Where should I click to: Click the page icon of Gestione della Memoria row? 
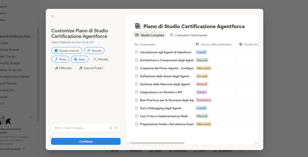[x=136, y=84]
